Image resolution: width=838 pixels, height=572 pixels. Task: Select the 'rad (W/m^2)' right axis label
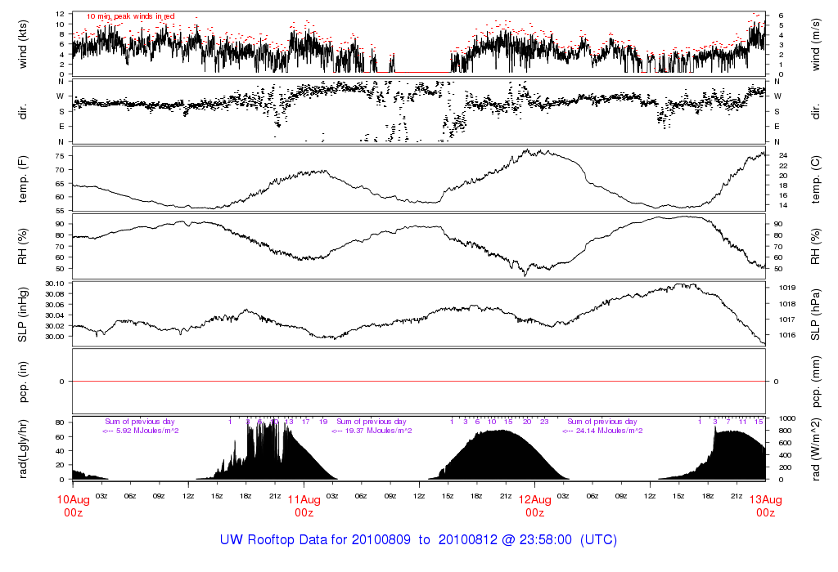(x=814, y=449)
